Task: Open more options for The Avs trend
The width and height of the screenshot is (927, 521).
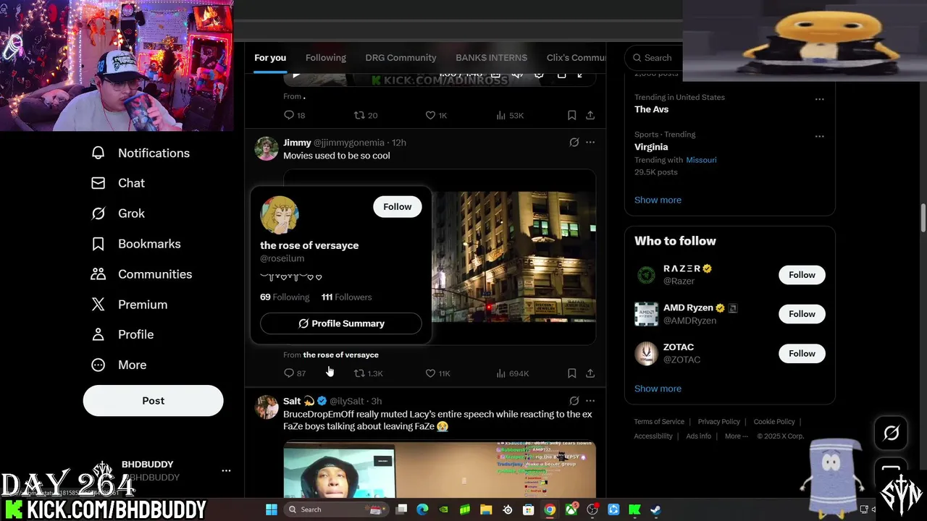Action: click(x=819, y=99)
